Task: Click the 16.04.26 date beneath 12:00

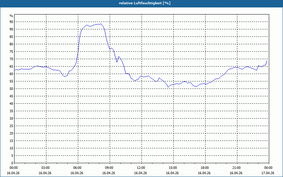Action: [x=140, y=173]
